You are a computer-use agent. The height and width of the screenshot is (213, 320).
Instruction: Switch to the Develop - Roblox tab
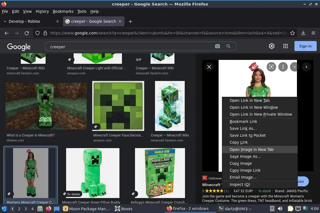(x=31, y=21)
